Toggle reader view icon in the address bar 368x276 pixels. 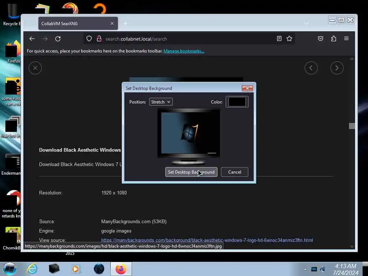[x=279, y=38]
